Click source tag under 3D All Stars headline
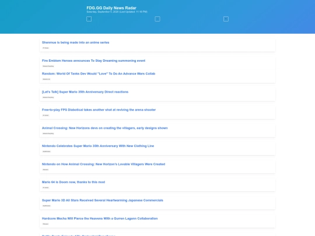Viewport: 315px width, 236px height. coord(47,206)
